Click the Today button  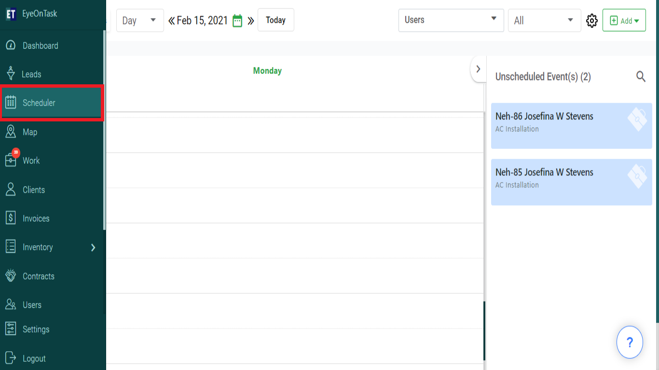(x=276, y=20)
